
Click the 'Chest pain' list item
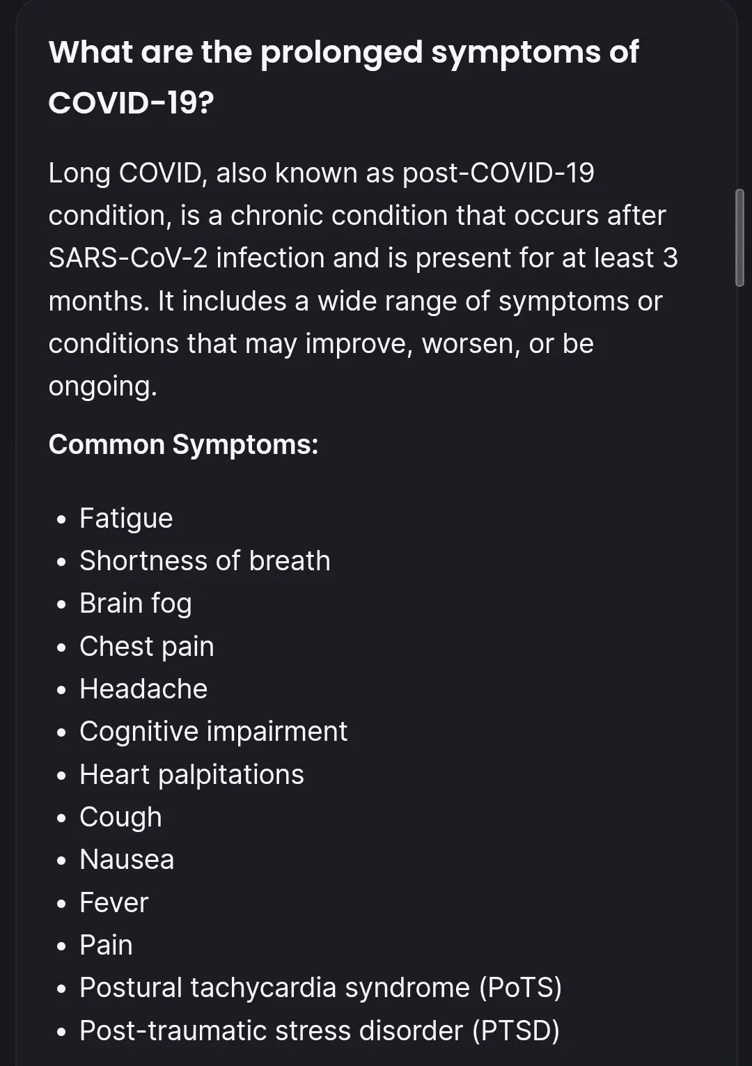pos(146,646)
